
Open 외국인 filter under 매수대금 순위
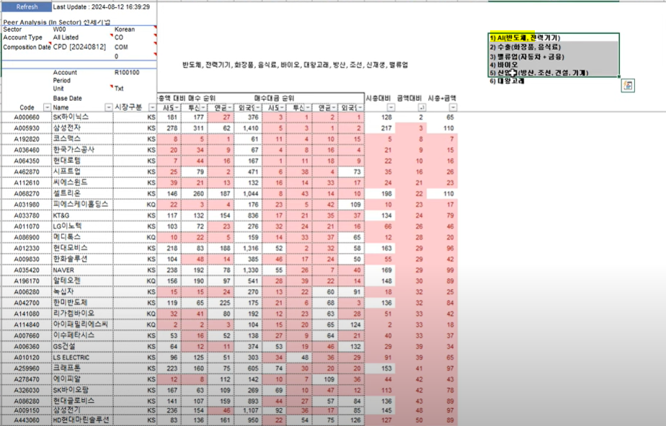pos(360,108)
